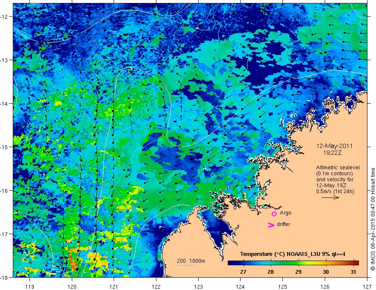Select the 19:22Z time label

click(332, 153)
